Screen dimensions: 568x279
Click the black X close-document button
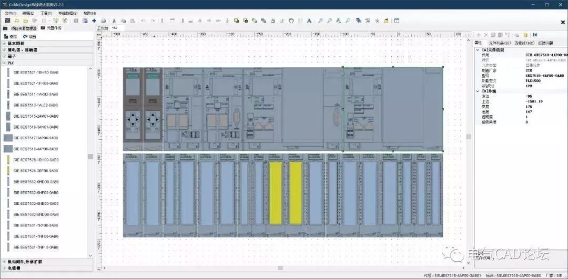click(563, 23)
